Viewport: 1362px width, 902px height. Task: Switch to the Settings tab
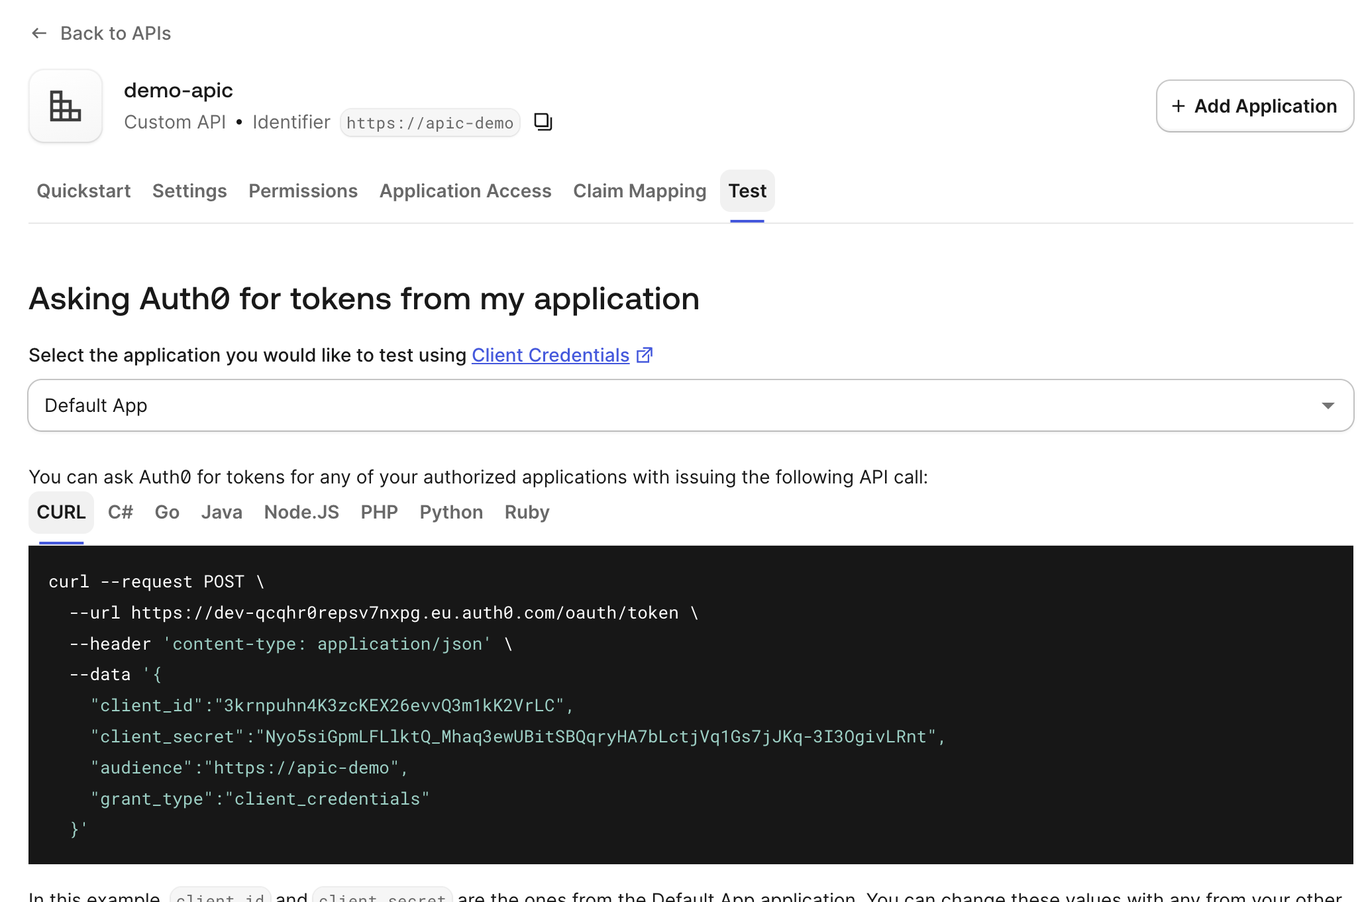pos(189,191)
